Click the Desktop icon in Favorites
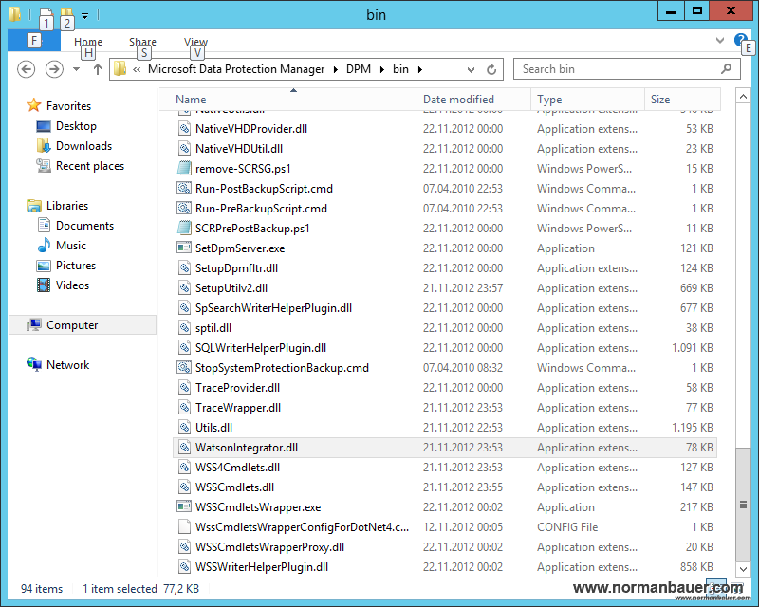The height and width of the screenshot is (607, 759). (x=44, y=126)
